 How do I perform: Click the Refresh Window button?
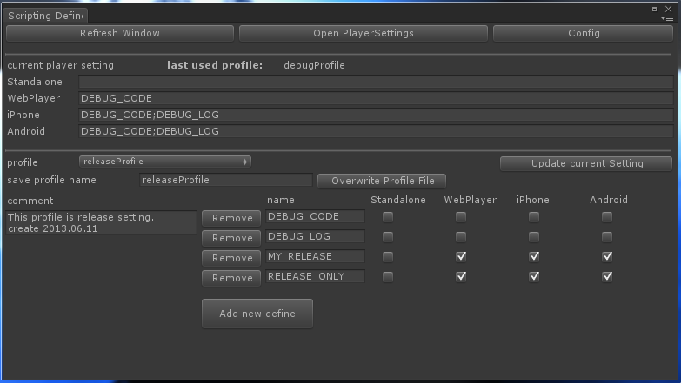click(x=120, y=33)
